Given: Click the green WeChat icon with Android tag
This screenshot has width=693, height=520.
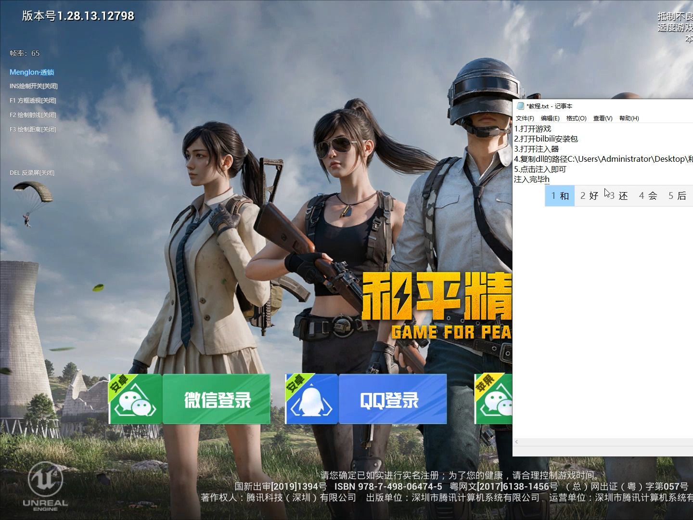Looking at the screenshot, I should (x=135, y=399).
